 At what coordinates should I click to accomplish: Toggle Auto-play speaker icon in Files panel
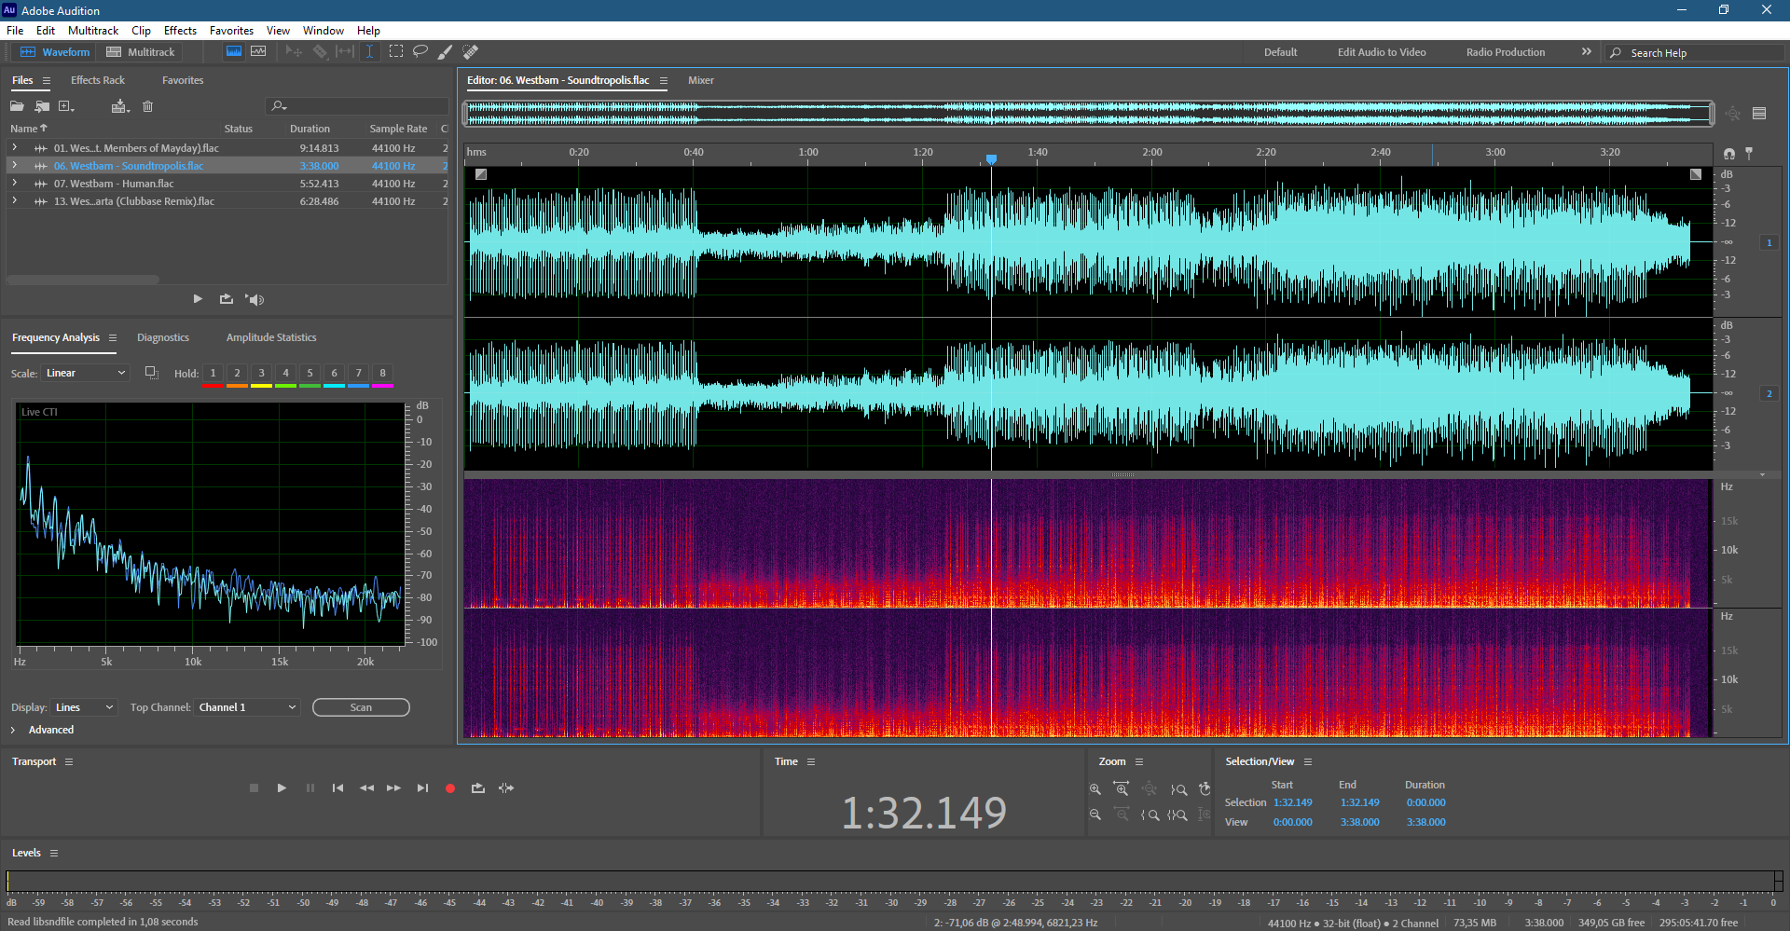coord(255,299)
